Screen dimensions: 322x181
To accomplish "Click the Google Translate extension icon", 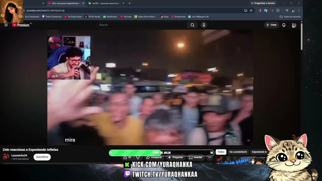I will coord(266,10).
